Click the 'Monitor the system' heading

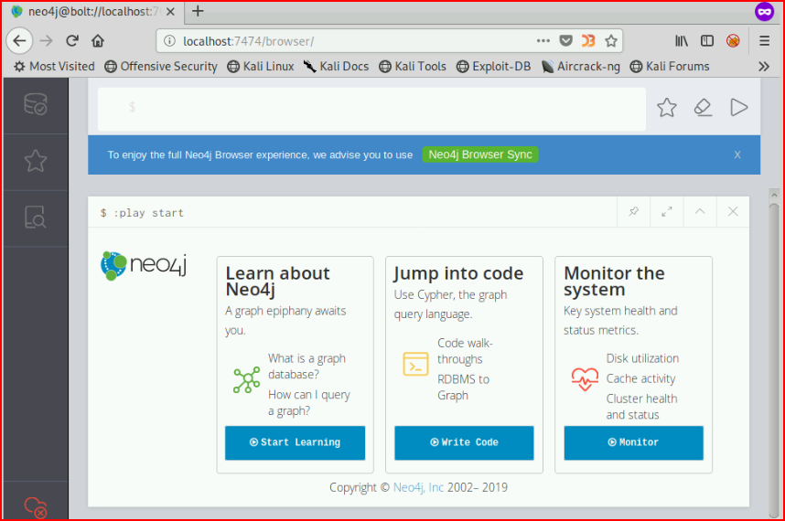click(x=614, y=281)
